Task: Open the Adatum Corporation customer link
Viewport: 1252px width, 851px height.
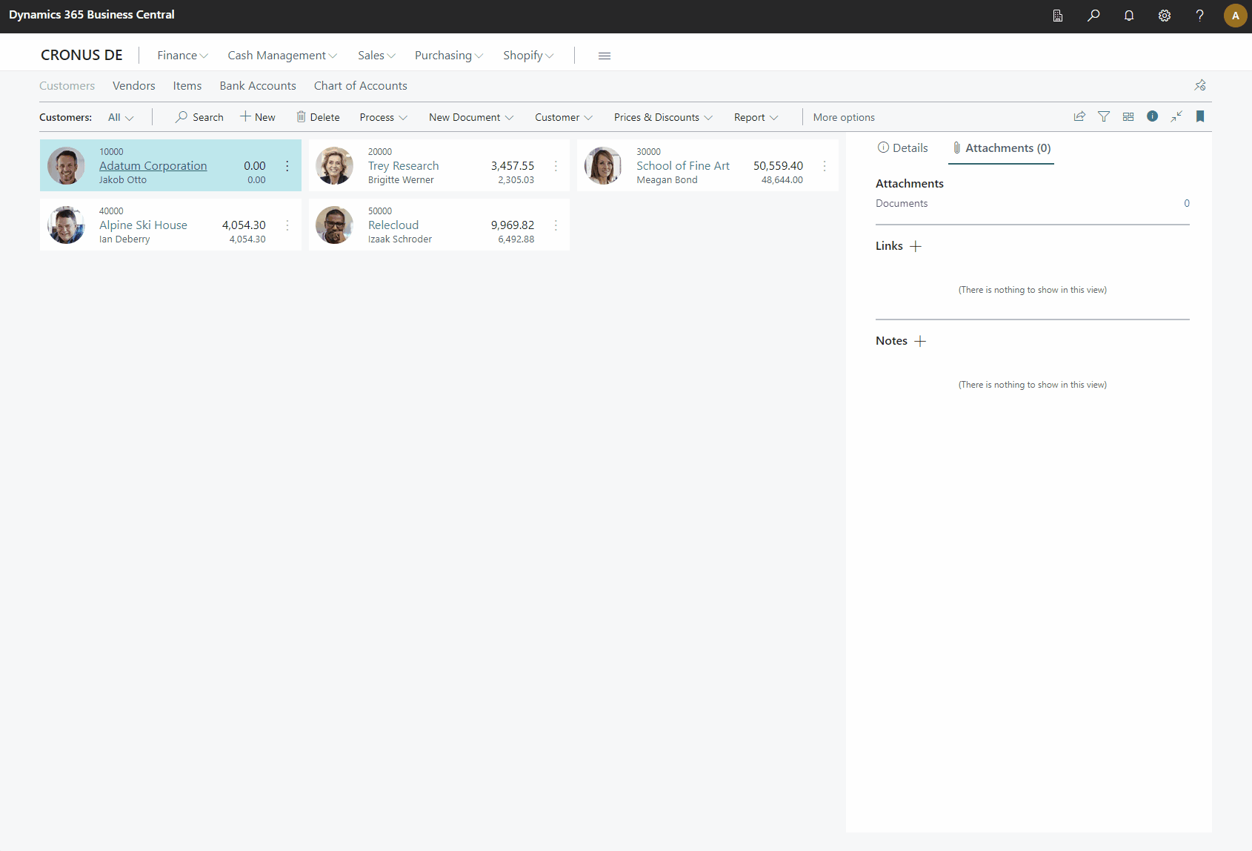Action: tap(153, 166)
